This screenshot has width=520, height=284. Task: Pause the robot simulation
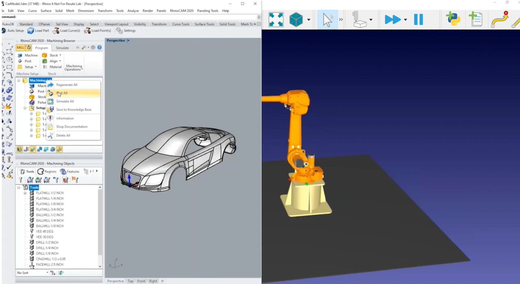click(419, 20)
